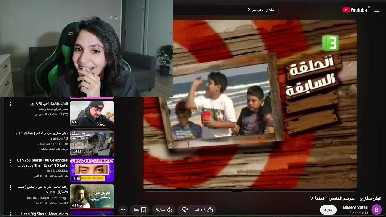Play the Rashed AlMajid 4:25 thumbnail

(92, 197)
